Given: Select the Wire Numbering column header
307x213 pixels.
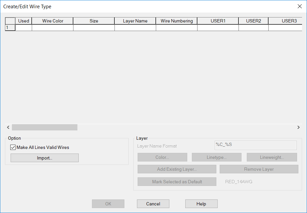Looking at the screenshot, I should (x=177, y=21).
